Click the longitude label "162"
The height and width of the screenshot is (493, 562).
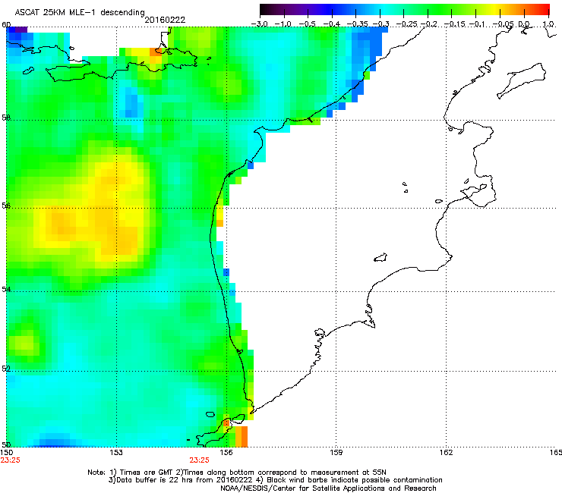[x=446, y=453]
